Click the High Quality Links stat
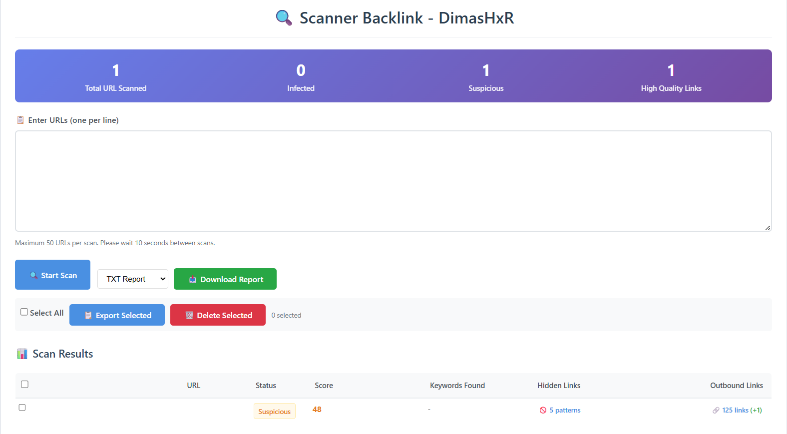This screenshot has height=434, width=787. 671,77
